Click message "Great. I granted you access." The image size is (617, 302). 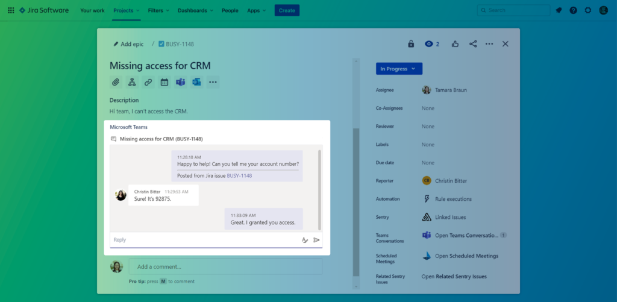(x=263, y=222)
